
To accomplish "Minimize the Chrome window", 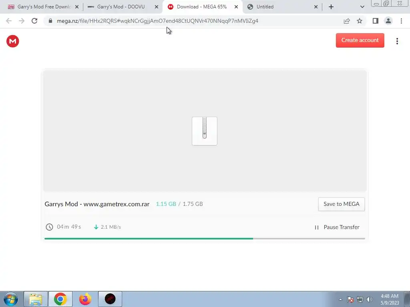I will (376, 4).
